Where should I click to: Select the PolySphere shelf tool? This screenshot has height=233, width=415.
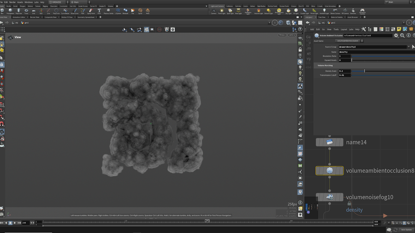click(10, 11)
